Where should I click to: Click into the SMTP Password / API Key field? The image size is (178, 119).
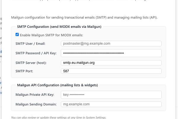[x=111, y=53]
